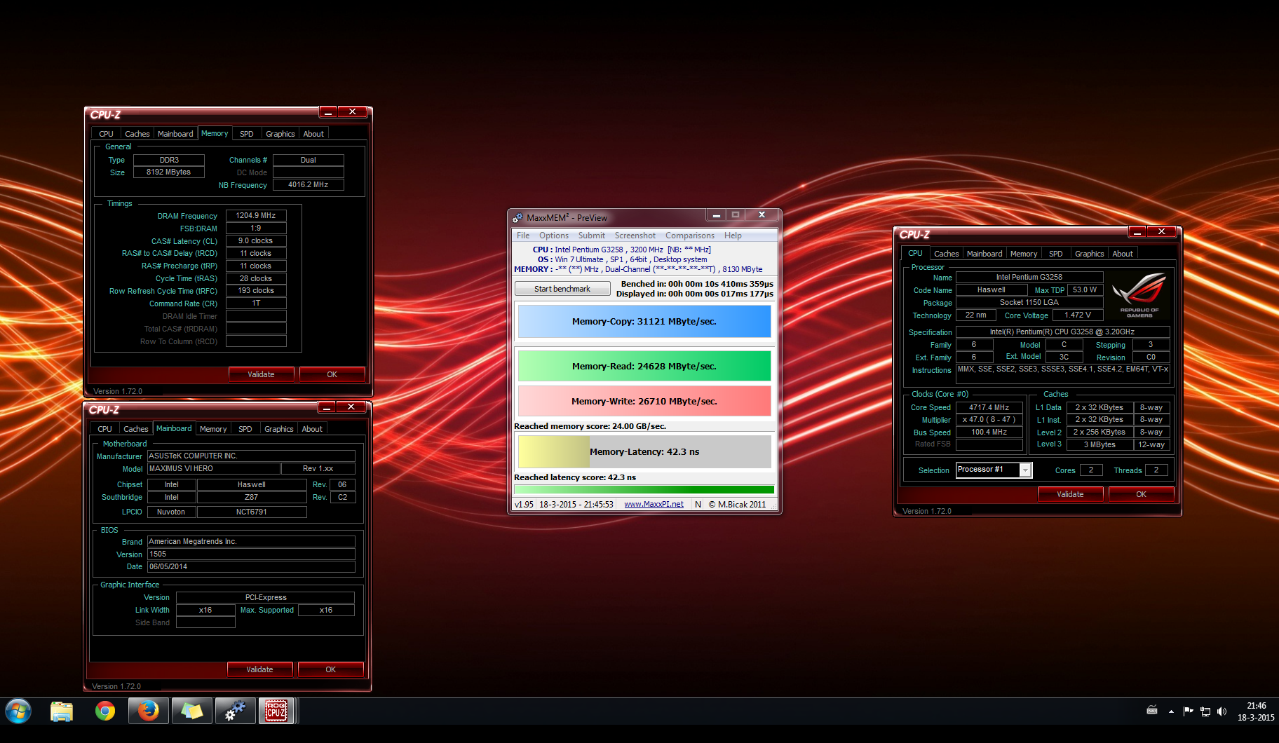Switch to Caches tab in processor CPU-Z window
Image resolution: width=1279 pixels, height=743 pixels.
[947, 254]
